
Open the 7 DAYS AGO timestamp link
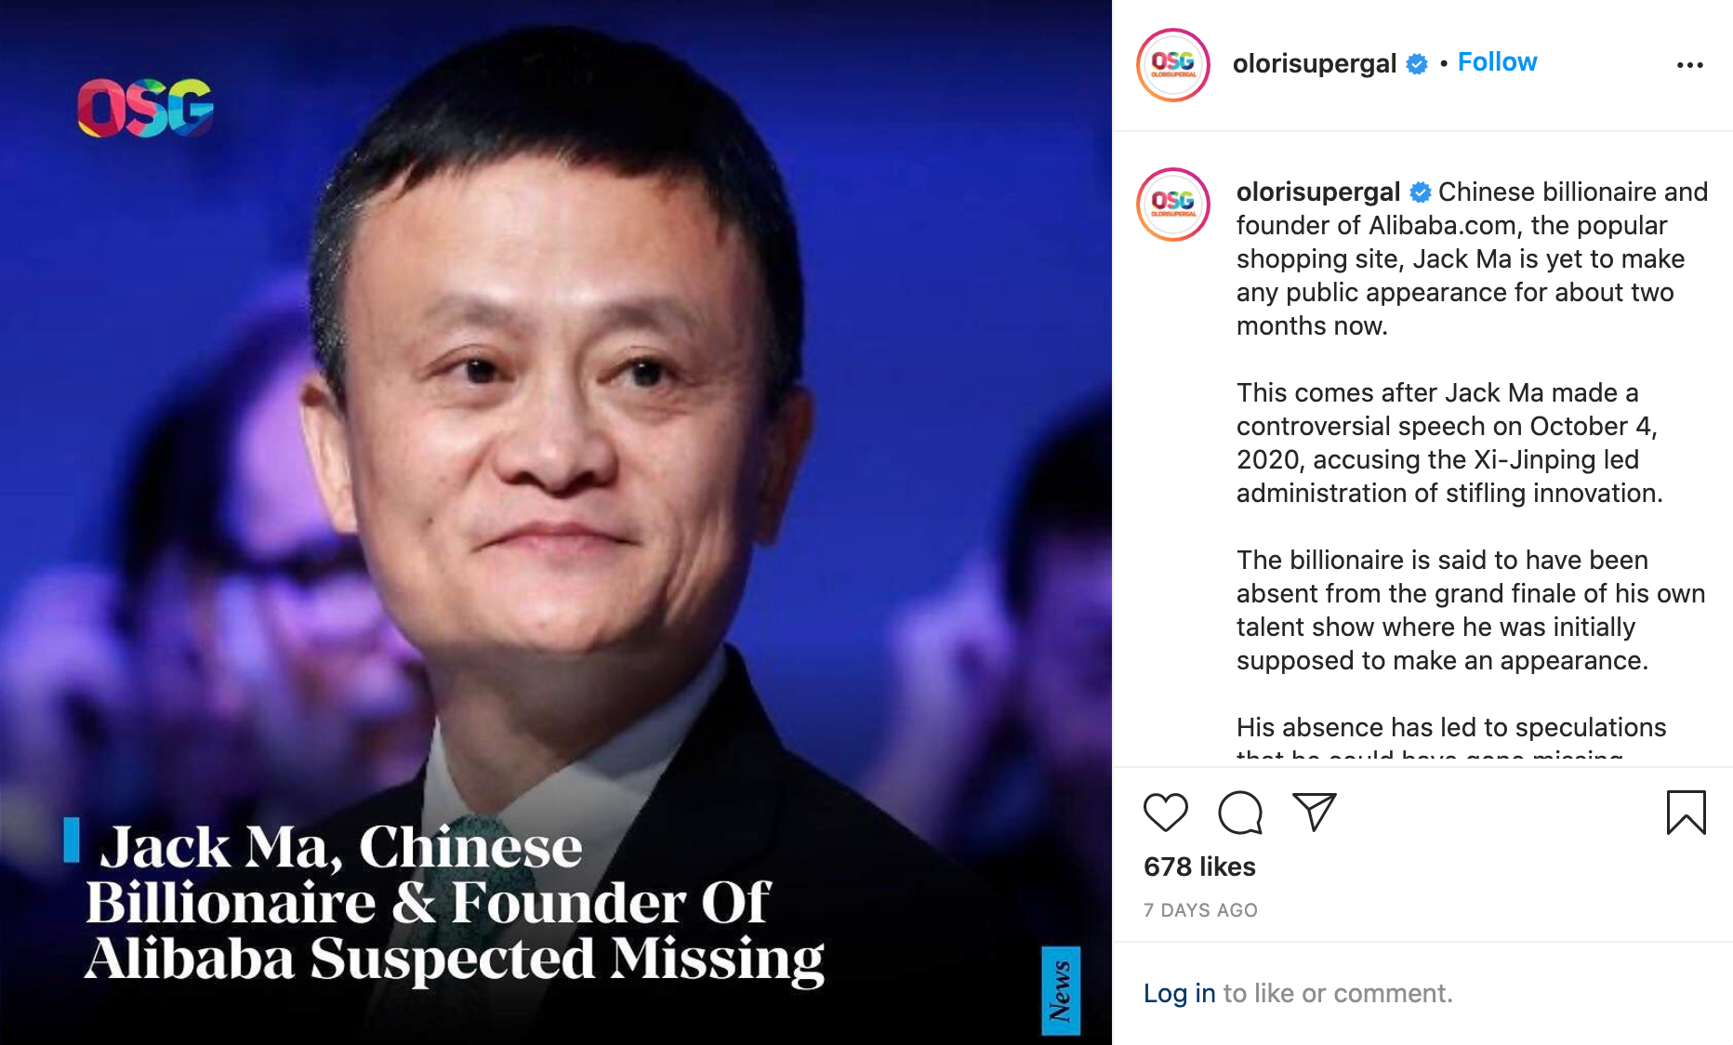tap(1200, 910)
